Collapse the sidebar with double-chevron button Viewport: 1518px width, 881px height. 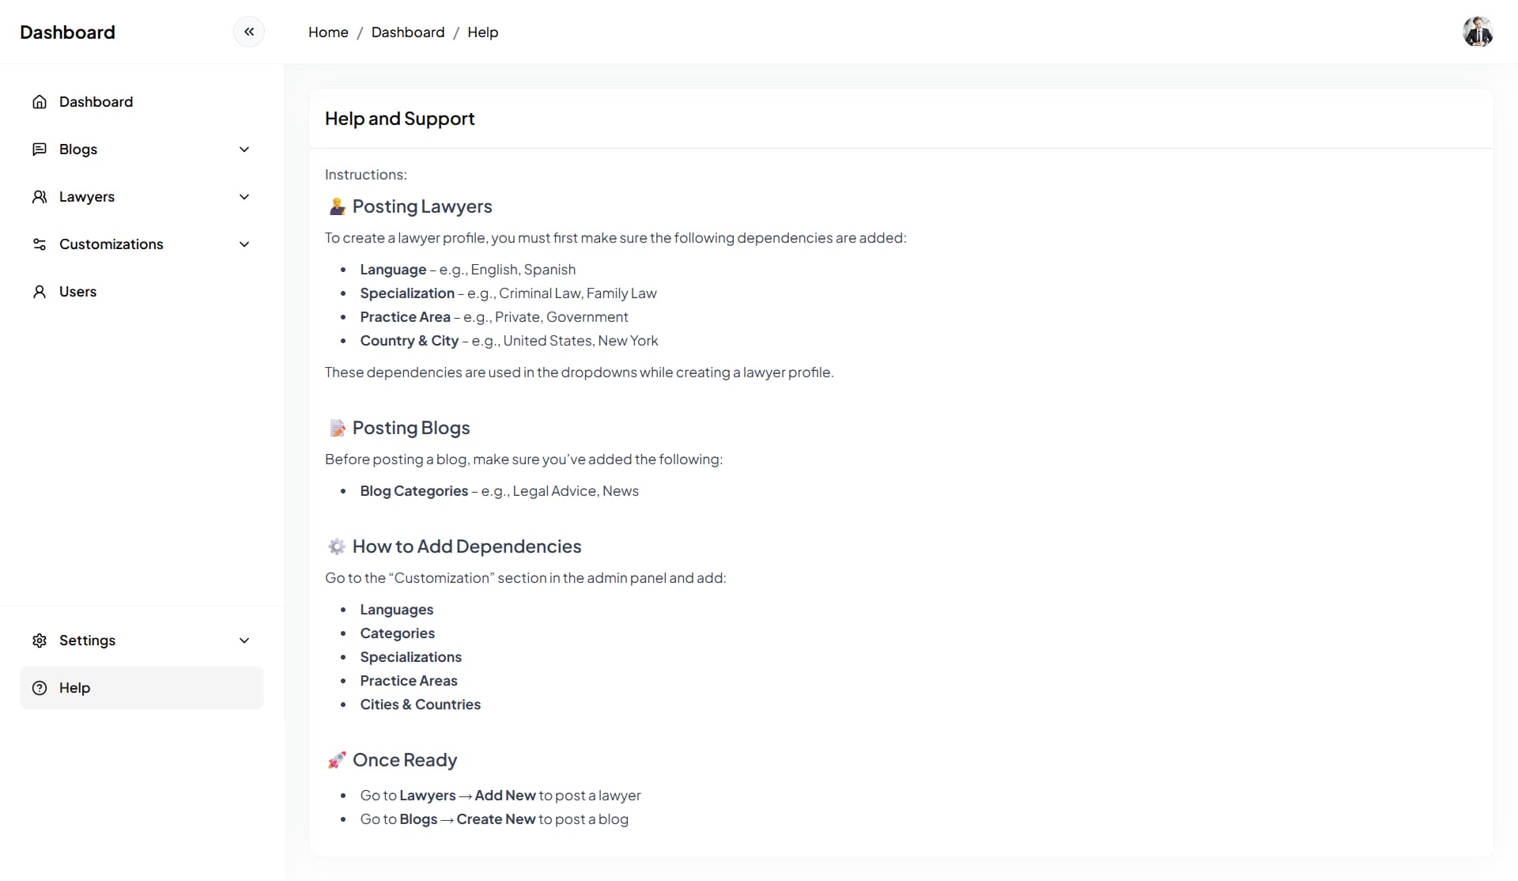[x=249, y=32]
